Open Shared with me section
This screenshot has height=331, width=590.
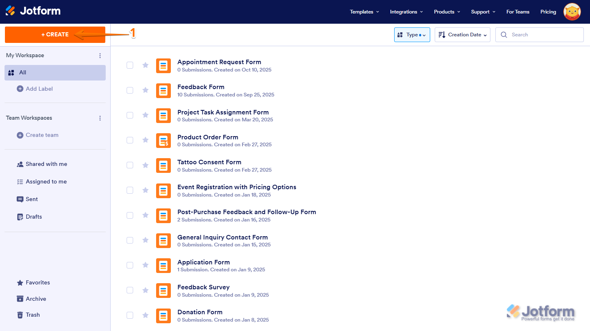(x=42, y=164)
